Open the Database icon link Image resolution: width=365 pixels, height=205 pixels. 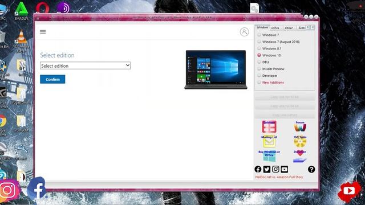pos(269,126)
